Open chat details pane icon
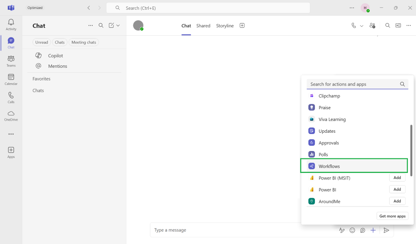The width and height of the screenshot is (416, 244). click(x=398, y=26)
